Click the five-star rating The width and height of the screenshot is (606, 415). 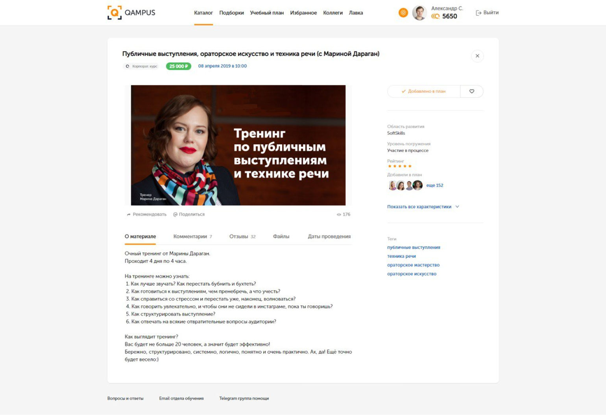[x=399, y=166]
